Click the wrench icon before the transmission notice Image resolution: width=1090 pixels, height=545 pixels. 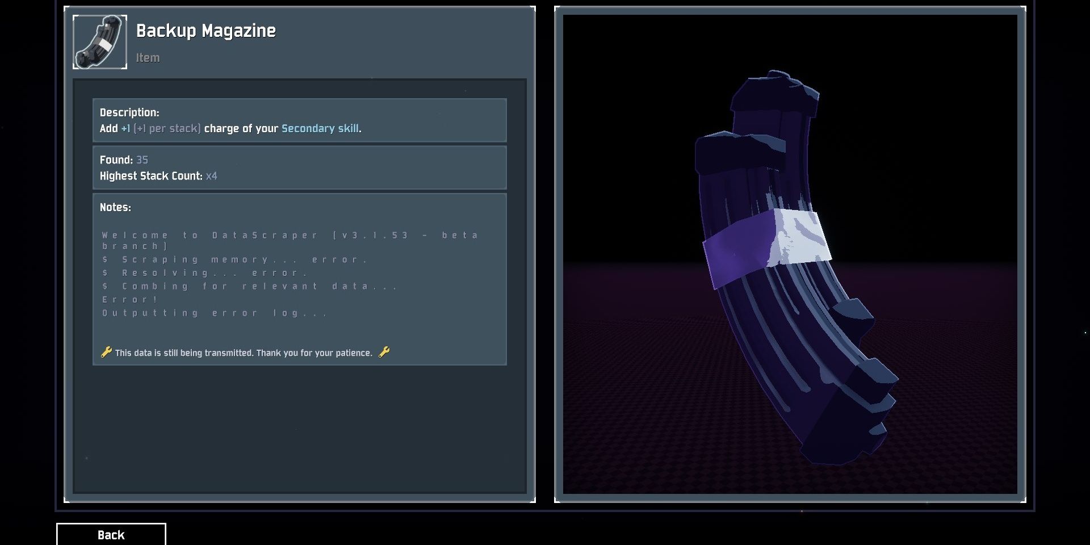pos(106,352)
